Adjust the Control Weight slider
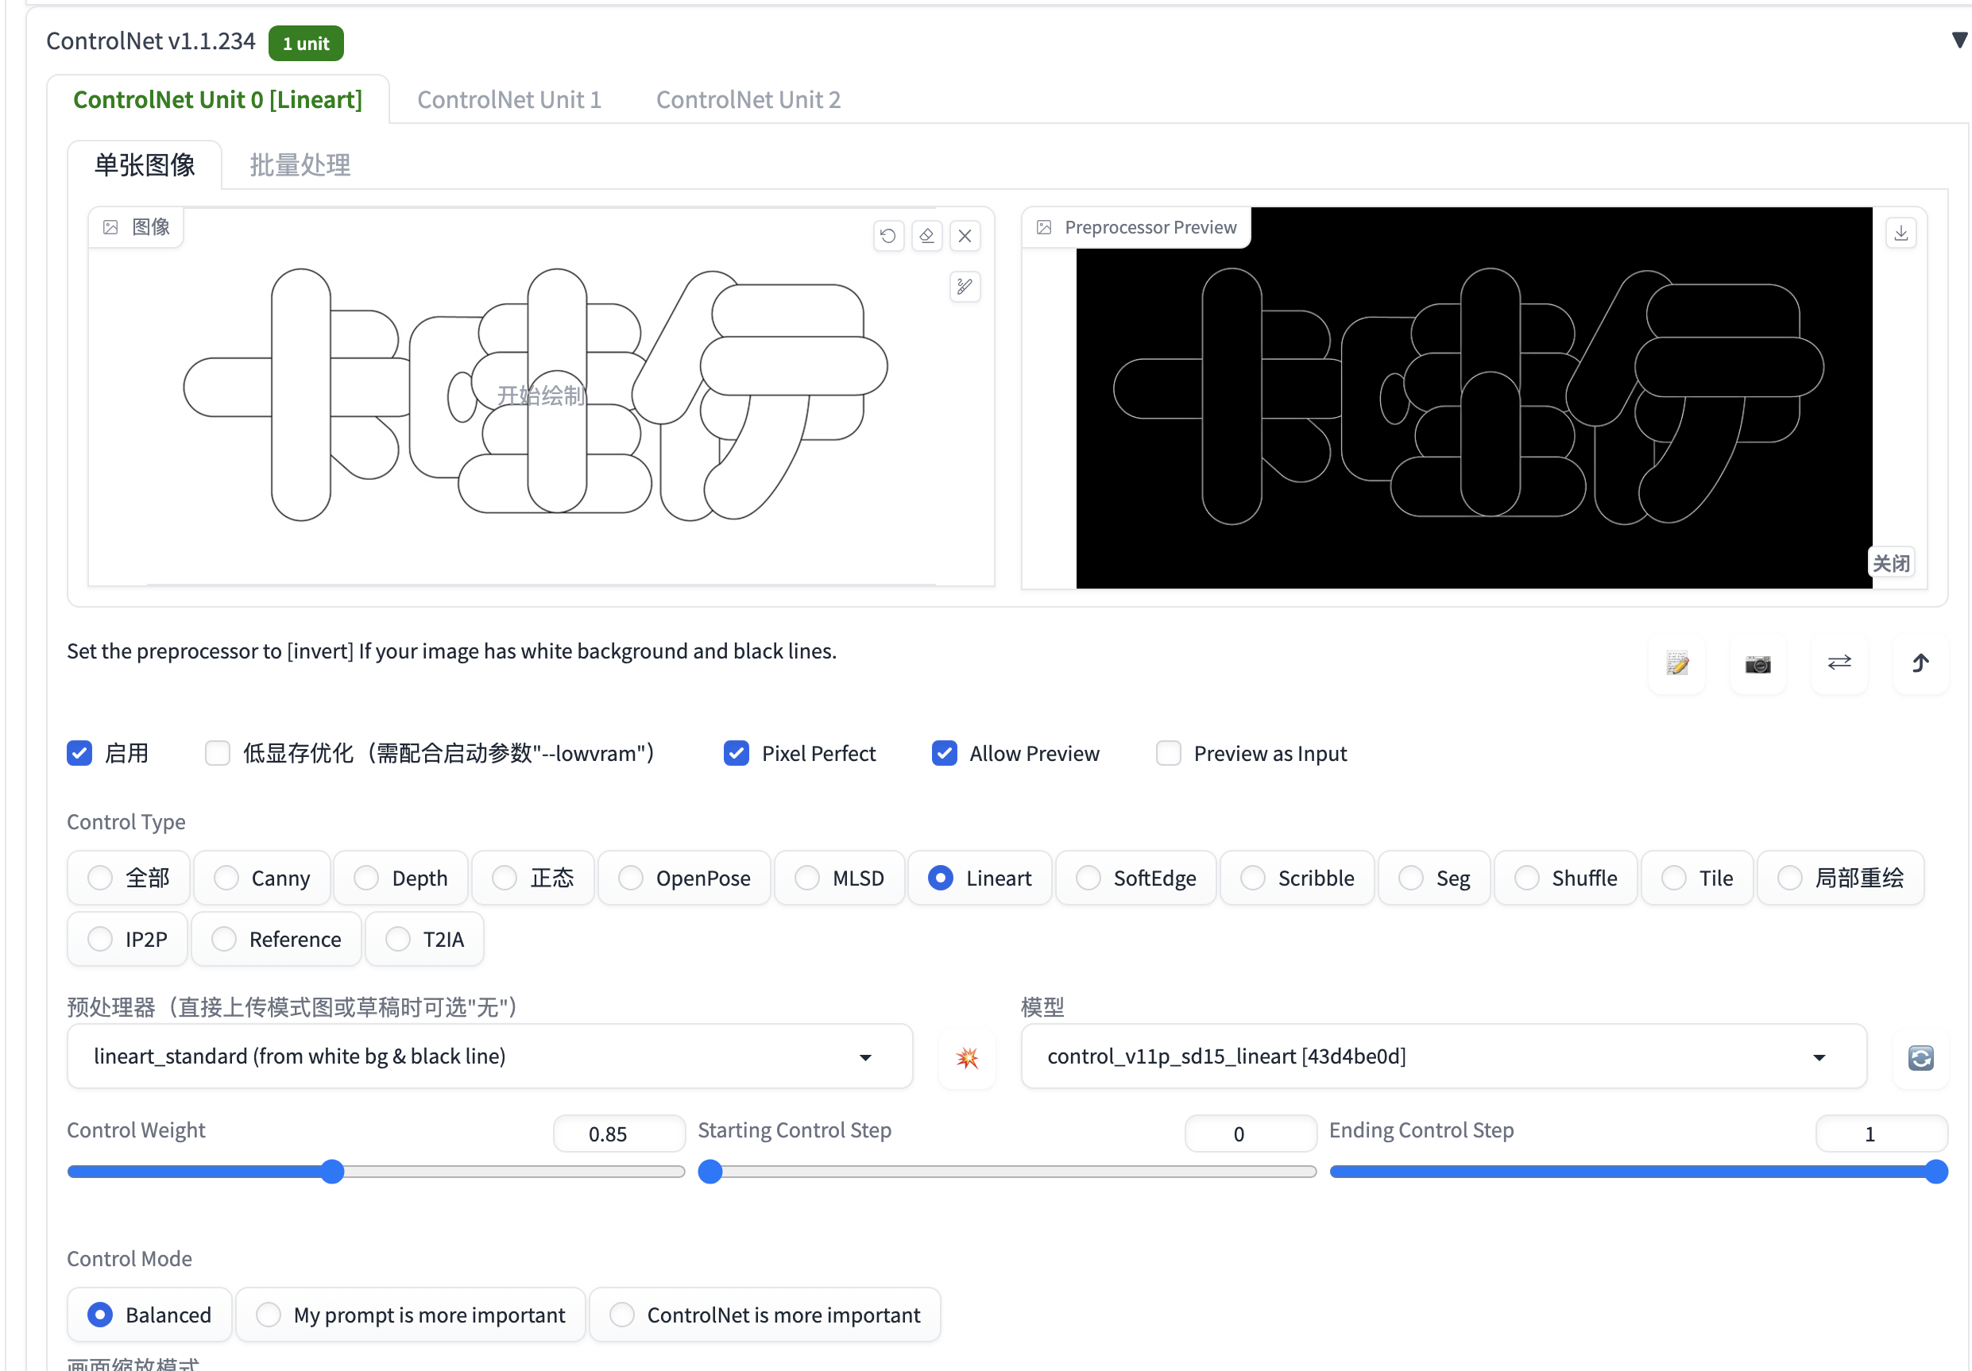1972x1371 pixels. click(x=376, y=1172)
